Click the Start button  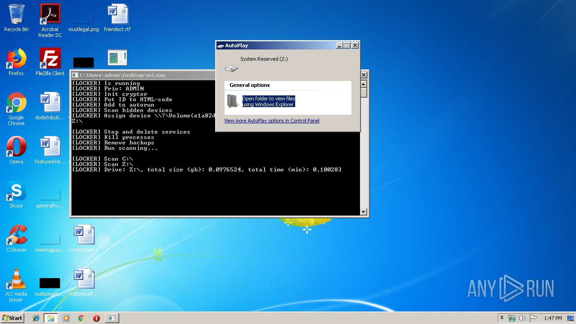[x=12, y=318]
